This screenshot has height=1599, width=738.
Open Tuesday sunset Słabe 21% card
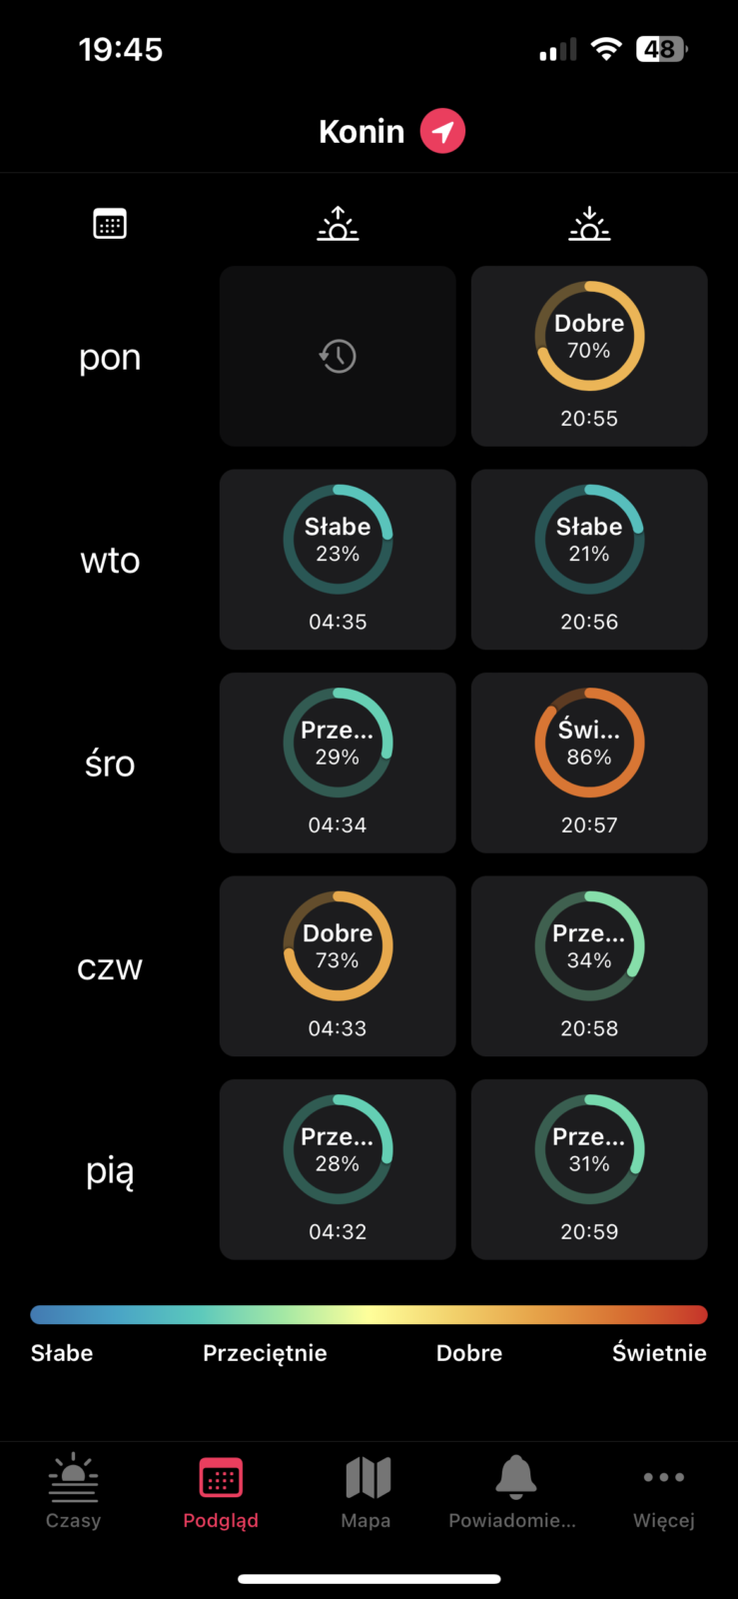[x=589, y=560]
